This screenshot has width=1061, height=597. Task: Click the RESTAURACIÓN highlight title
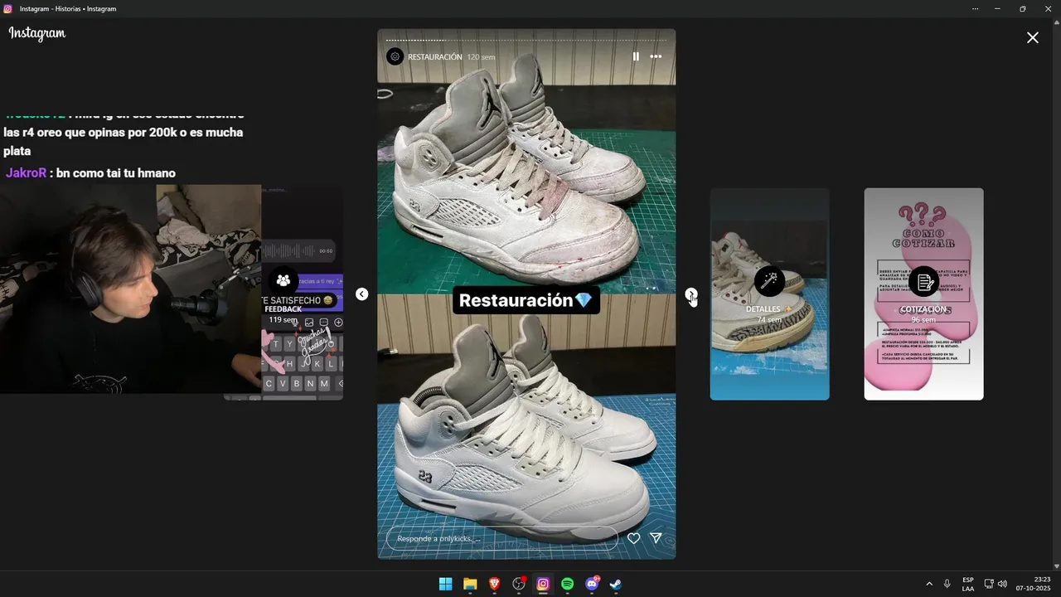click(434, 57)
